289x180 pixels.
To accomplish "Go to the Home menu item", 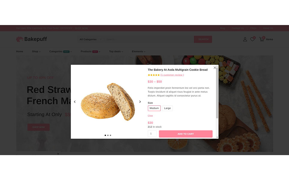I will (x=19, y=52).
